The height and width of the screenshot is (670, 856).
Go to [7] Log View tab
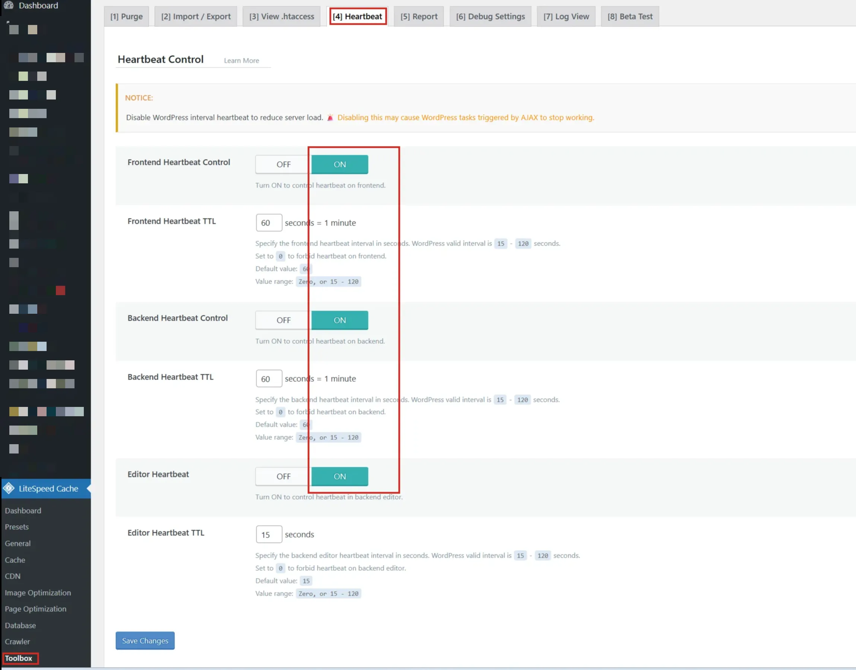pyautogui.click(x=566, y=16)
